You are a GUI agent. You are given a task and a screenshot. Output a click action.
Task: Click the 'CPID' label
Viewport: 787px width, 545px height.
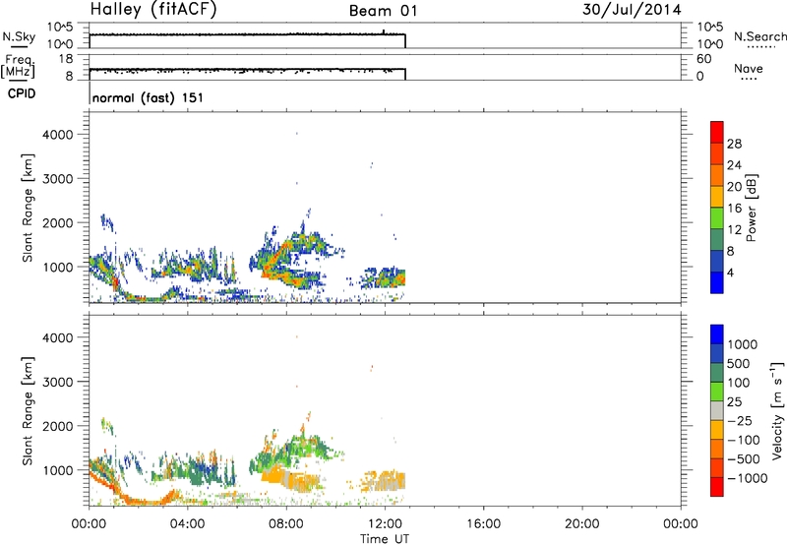(x=22, y=93)
